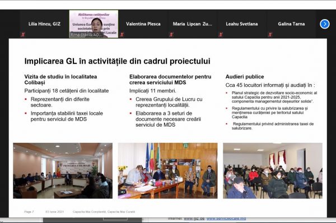Click the Audieri publice heading

point(245,77)
